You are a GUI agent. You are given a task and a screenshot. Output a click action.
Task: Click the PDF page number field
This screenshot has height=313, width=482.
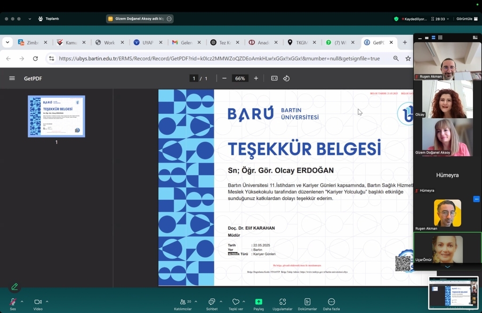tap(193, 79)
